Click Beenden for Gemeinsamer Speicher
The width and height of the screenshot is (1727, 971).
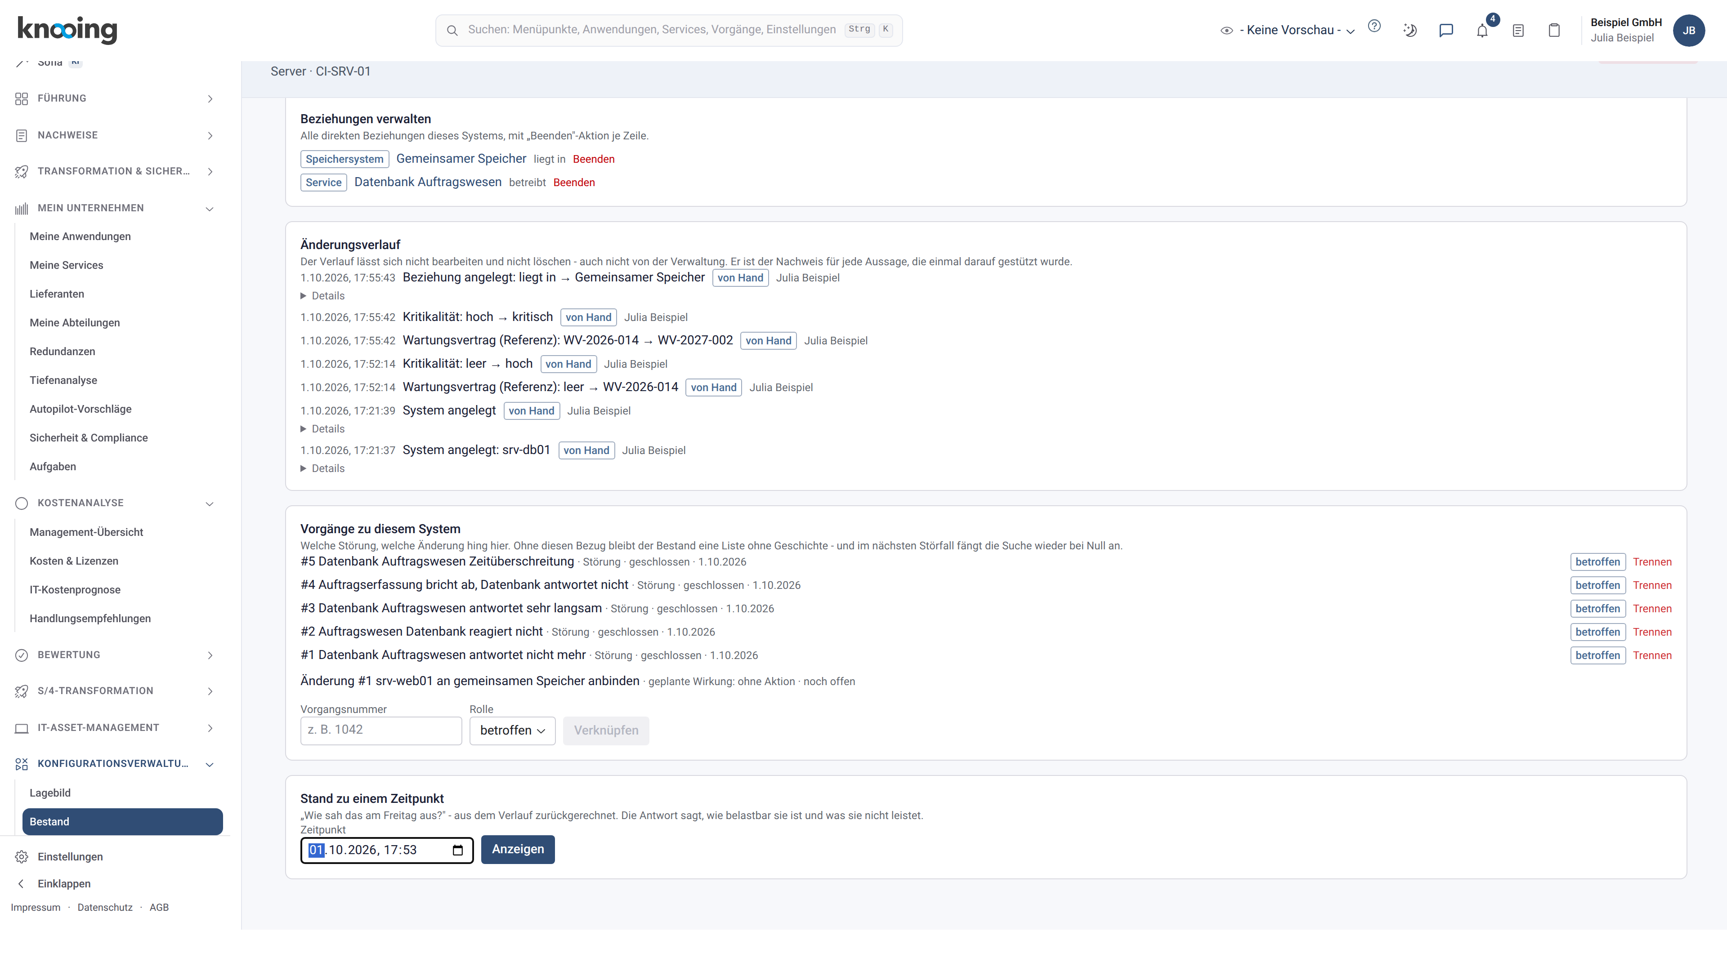[x=593, y=159]
